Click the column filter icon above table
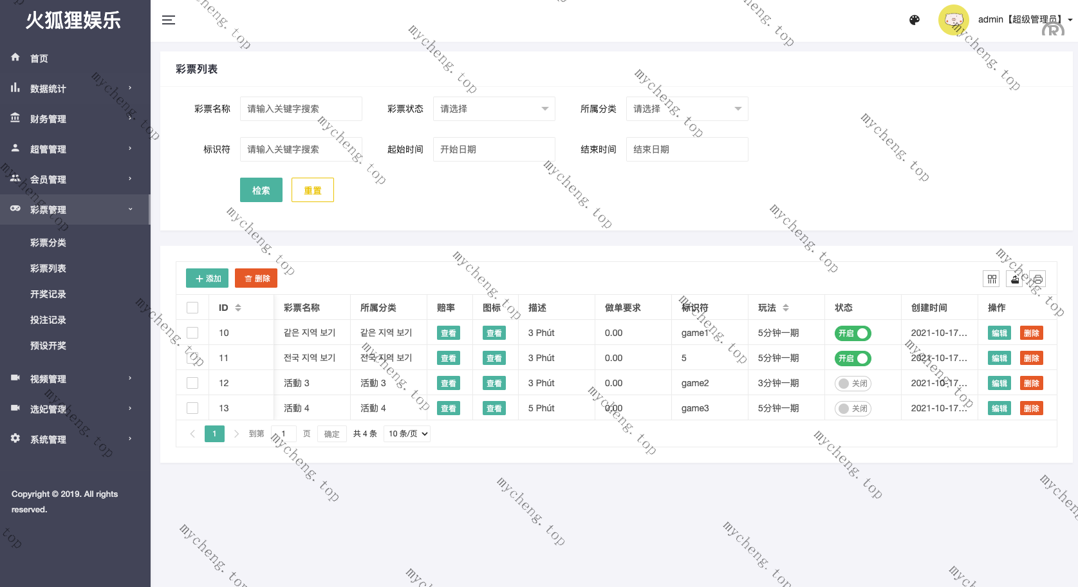1078x587 pixels. [x=991, y=279]
